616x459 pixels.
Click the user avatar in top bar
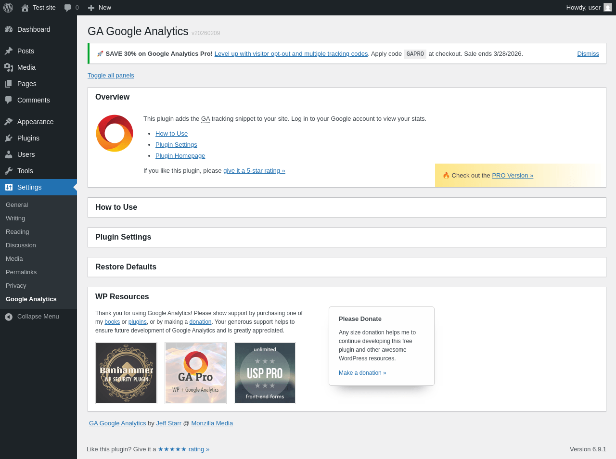608,8
